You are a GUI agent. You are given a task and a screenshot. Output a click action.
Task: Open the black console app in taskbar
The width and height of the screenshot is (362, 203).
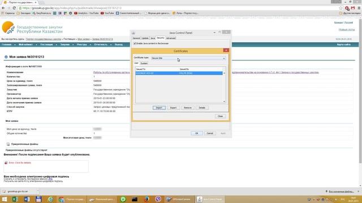tap(135, 199)
